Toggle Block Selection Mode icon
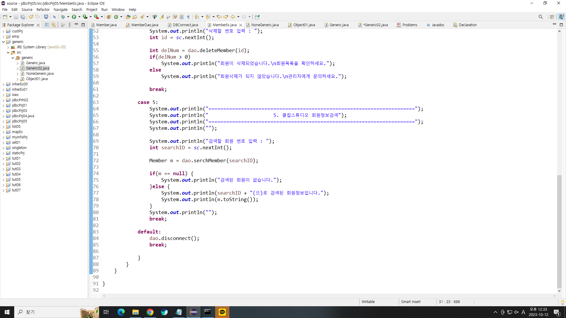This screenshot has height=318, width=566. click(x=182, y=17)
